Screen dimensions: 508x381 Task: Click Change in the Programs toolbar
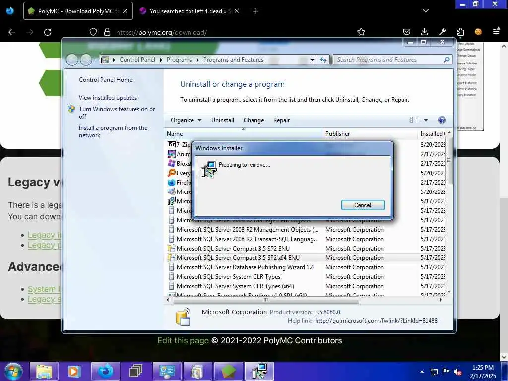tap(254, 120)
